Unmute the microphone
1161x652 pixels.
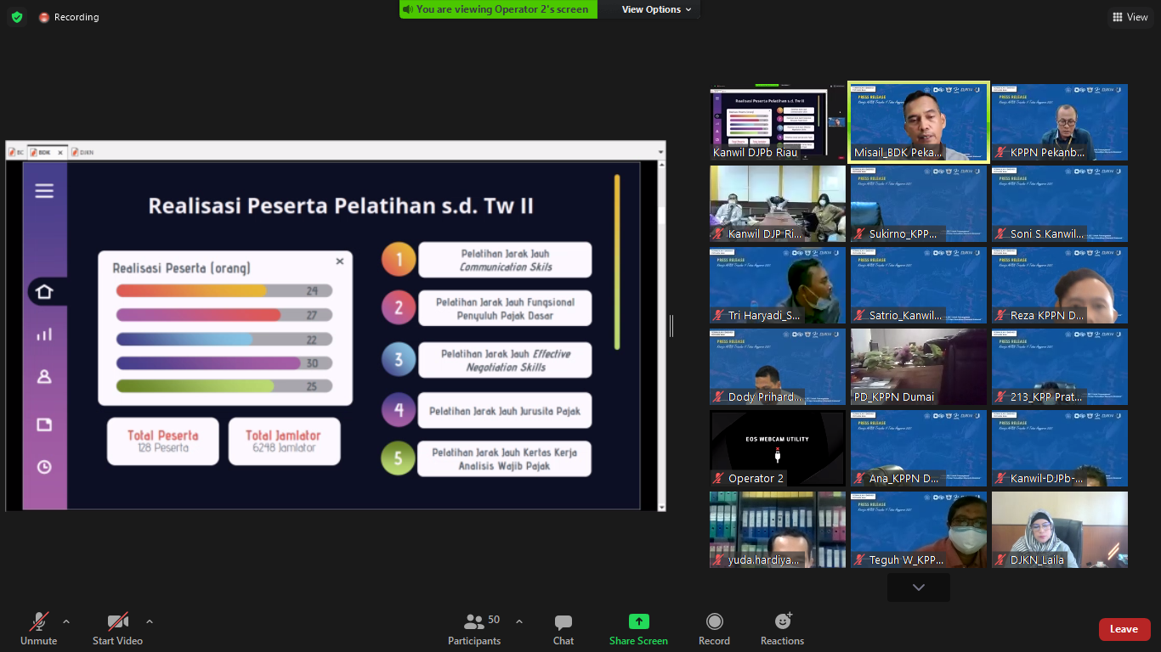38,629
